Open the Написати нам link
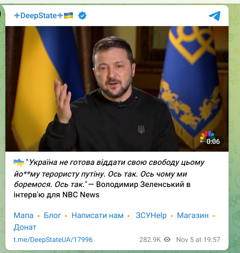 [x=97, y=216]
